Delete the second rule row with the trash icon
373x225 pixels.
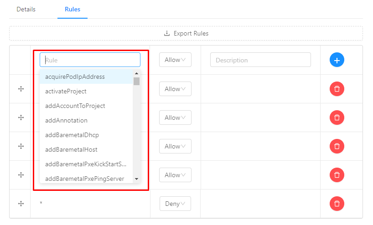tap(337, 118)
